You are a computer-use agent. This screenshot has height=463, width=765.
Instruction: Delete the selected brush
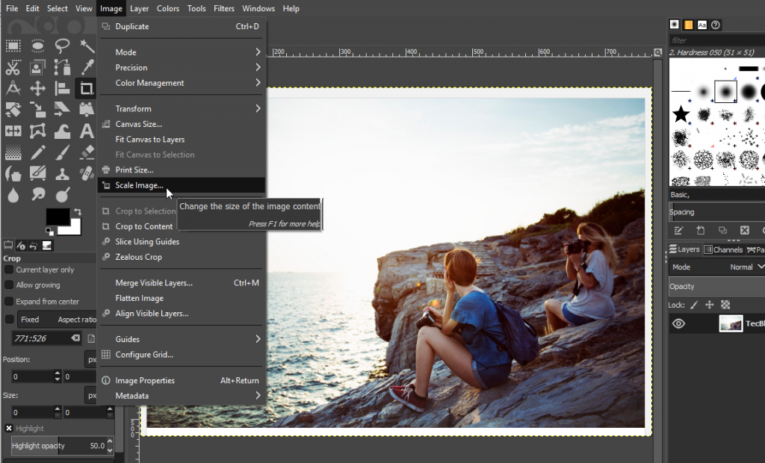(744, 230)
